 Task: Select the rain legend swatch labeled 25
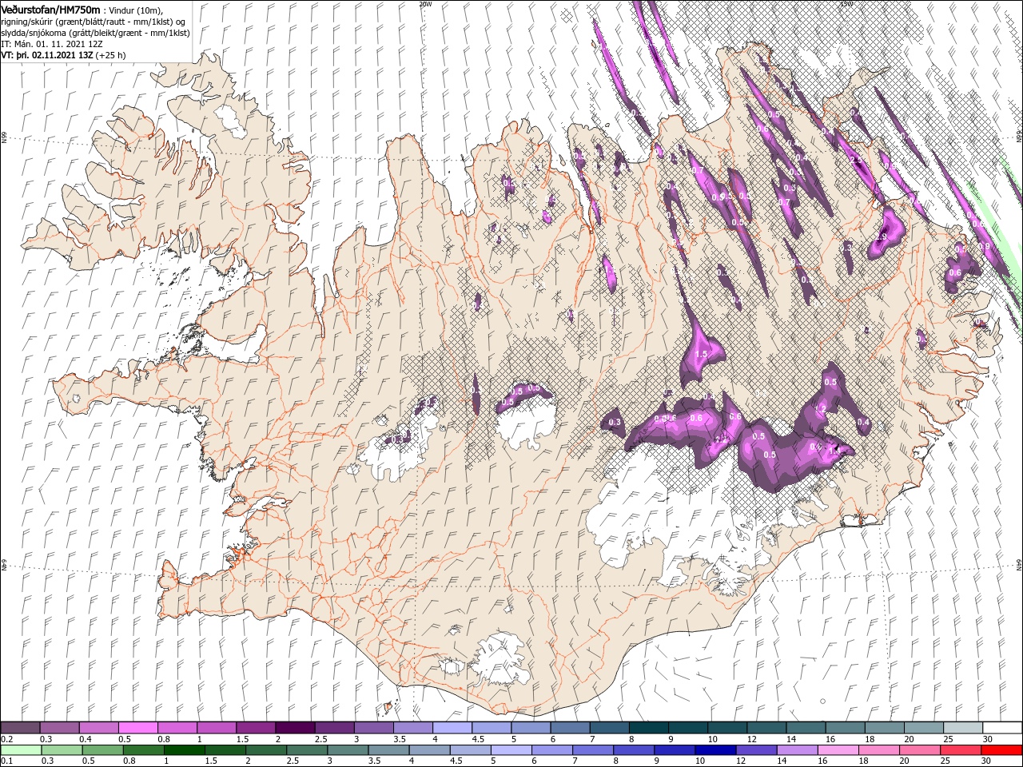pos(961,750)
